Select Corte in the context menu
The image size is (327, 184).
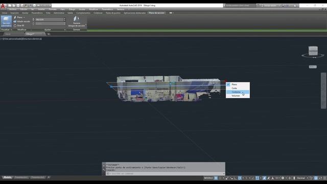[x=238, y=88]
